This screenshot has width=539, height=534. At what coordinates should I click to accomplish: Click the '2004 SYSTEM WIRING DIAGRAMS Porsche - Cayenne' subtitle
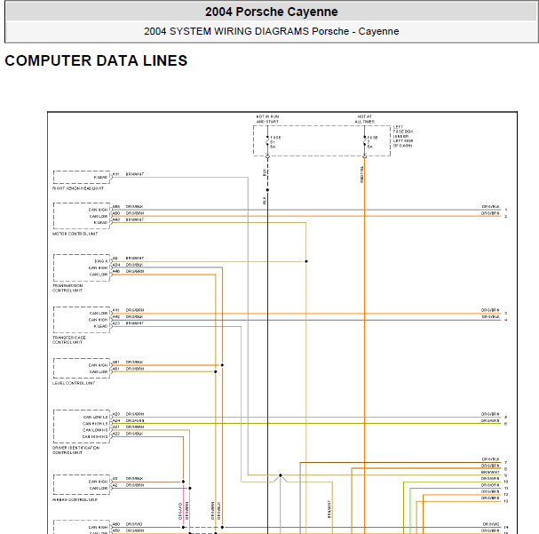coord(271,31)
